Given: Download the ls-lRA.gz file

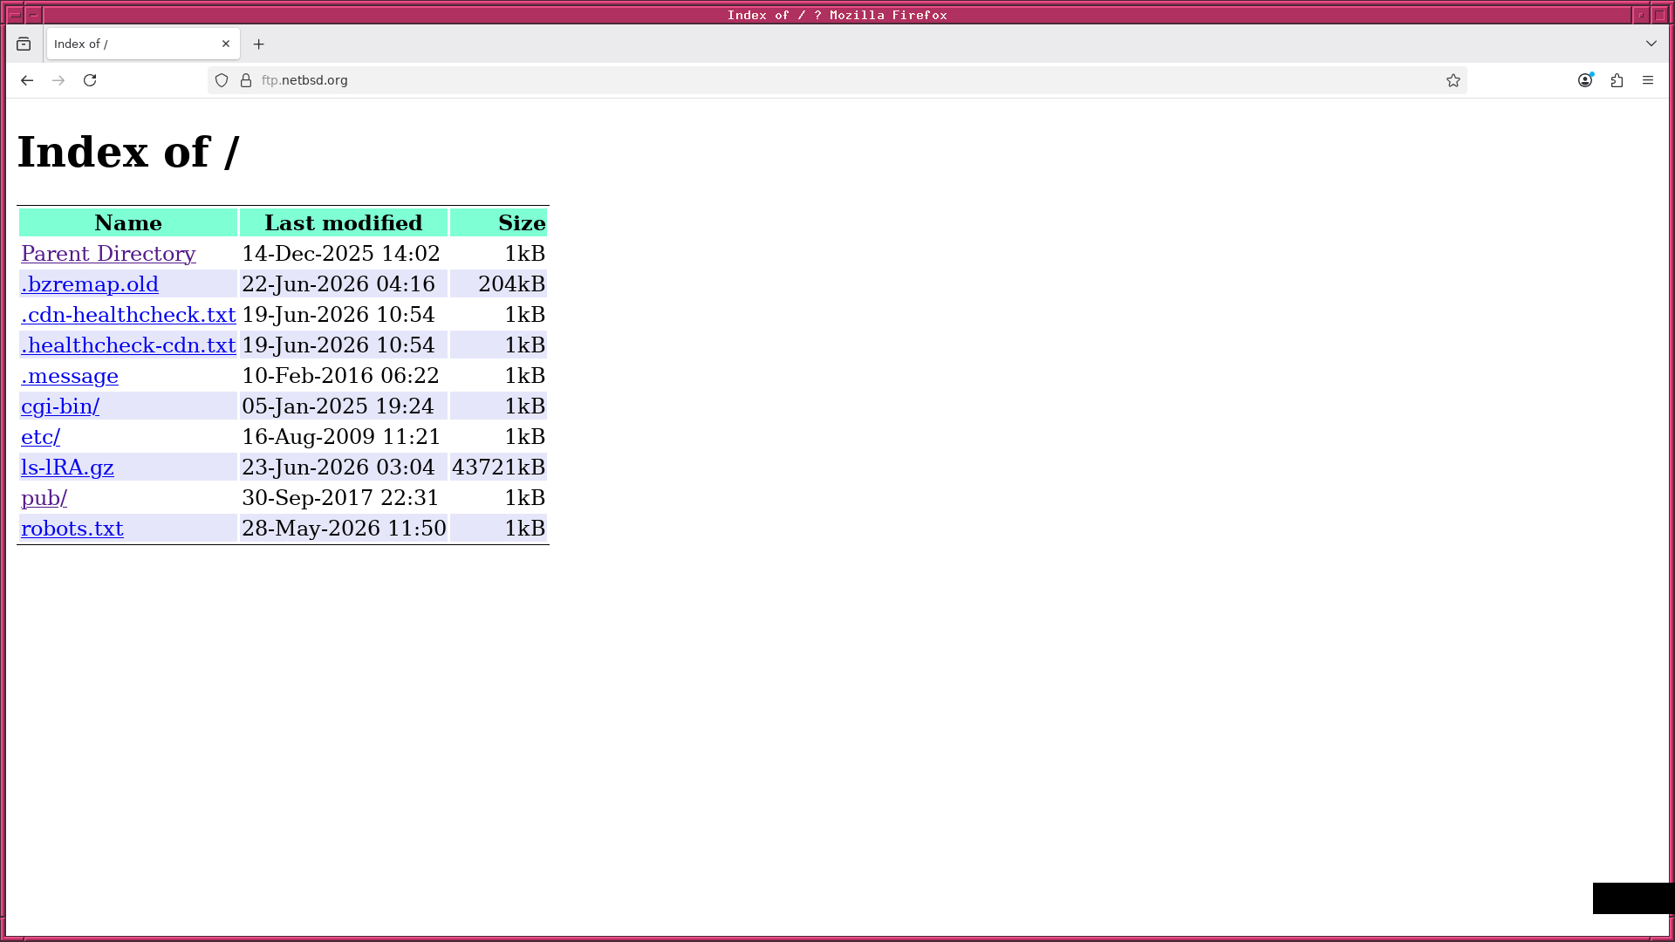Looking at the screenshot, I should [x=67, y=468].
